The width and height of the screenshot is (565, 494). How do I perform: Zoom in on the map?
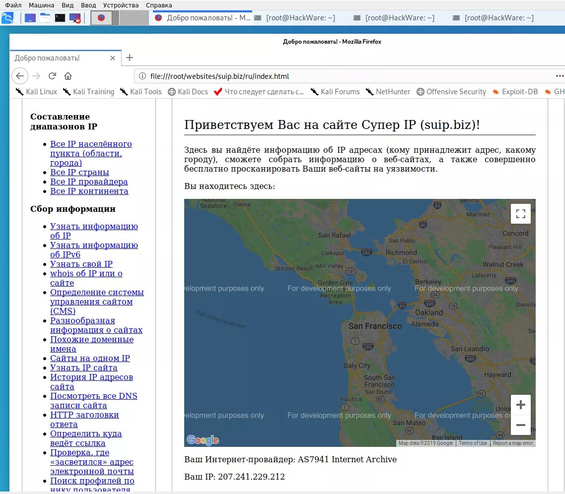click(521, 405)
